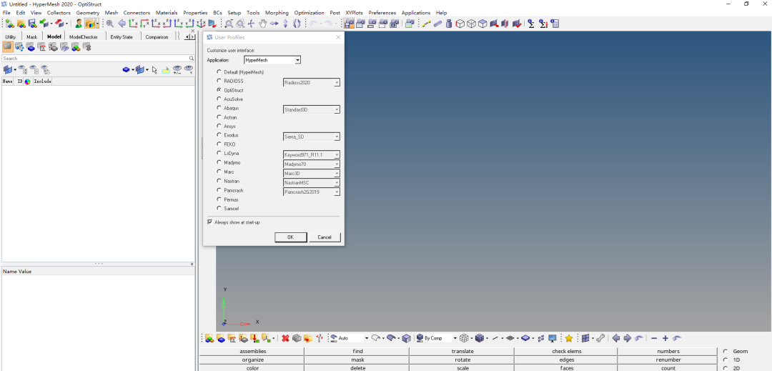Select the Abaqus radio button

[219, 108]
